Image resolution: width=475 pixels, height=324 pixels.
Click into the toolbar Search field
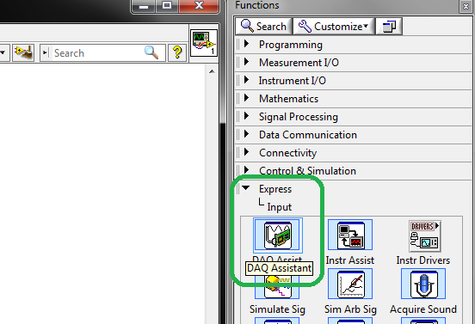pyautogui.click(x=97, y=53)
